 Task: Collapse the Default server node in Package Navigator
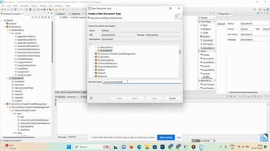click(x=2, y=21)
